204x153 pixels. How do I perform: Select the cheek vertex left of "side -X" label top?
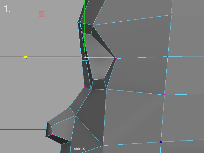coord(71,141)
